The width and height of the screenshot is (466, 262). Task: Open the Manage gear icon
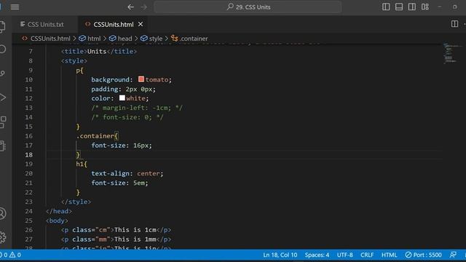point(2,237)
